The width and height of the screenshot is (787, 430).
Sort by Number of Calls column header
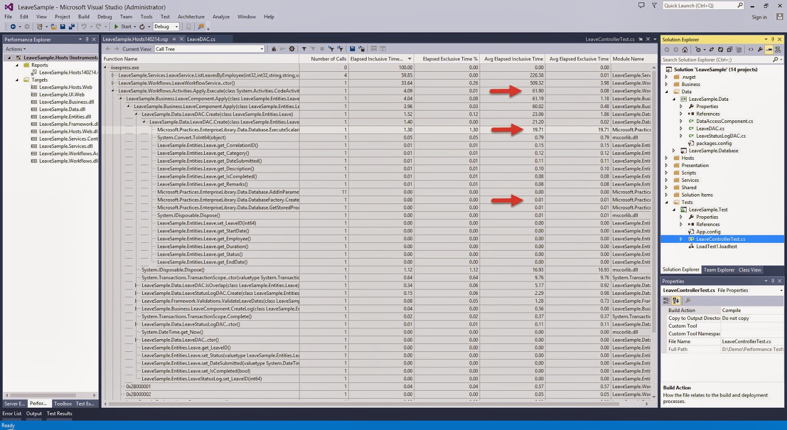point(324,59)
